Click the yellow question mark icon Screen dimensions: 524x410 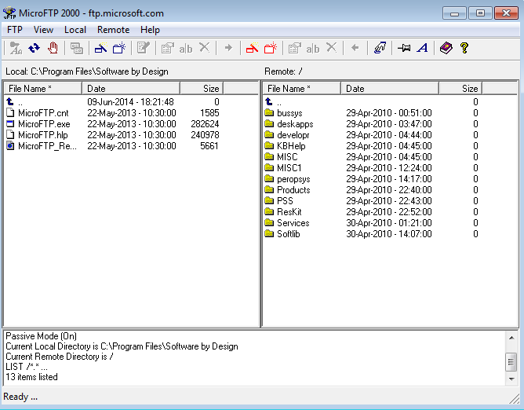pos(464,49)
